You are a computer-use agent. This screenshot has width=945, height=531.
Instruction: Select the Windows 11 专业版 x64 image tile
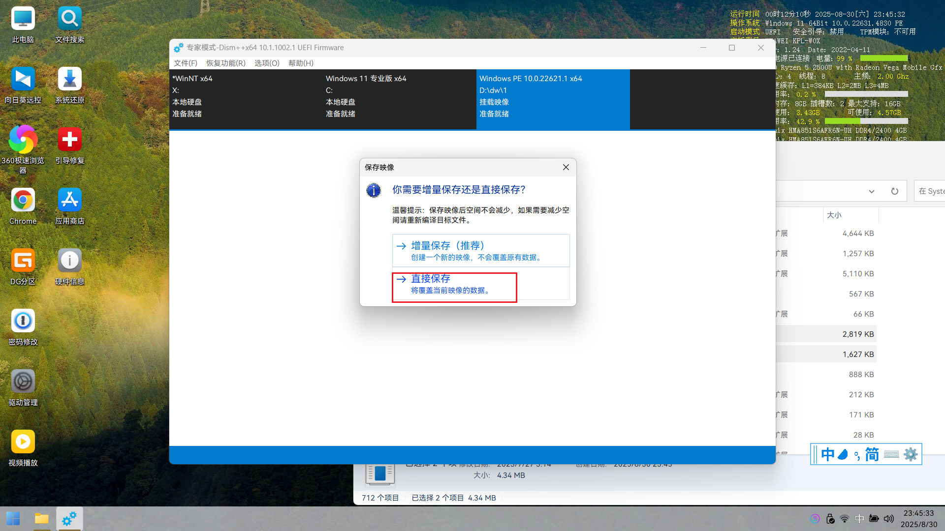tap(399, 98)
